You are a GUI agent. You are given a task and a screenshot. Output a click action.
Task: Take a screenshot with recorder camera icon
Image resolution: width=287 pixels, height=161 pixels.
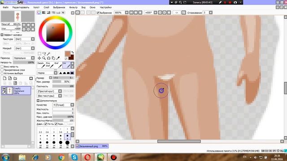235,2
